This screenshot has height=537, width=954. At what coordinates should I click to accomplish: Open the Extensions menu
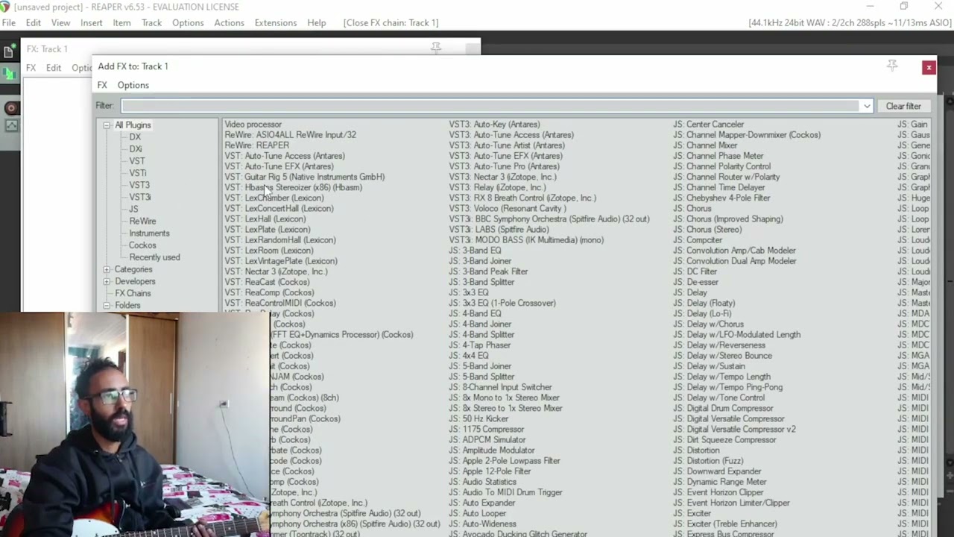tap(276, 23)
